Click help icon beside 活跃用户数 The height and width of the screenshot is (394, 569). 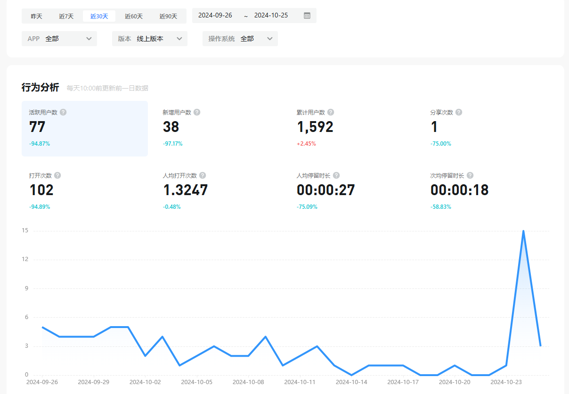[63, 112]
